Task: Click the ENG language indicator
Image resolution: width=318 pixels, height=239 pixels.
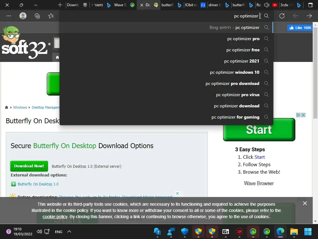Action: coord(59,232)
